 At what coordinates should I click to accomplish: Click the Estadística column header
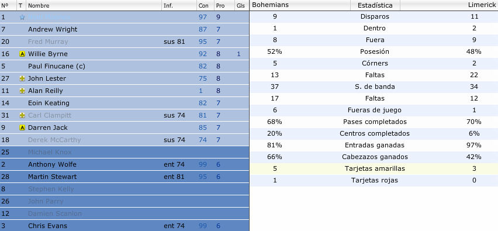click(x=375, y=5)
